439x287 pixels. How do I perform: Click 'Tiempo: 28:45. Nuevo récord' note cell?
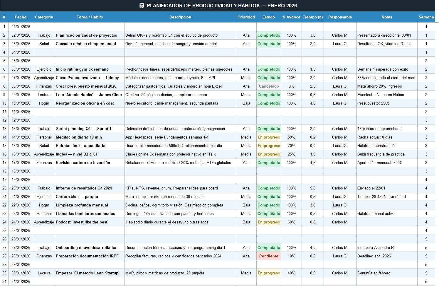(387, 197)
